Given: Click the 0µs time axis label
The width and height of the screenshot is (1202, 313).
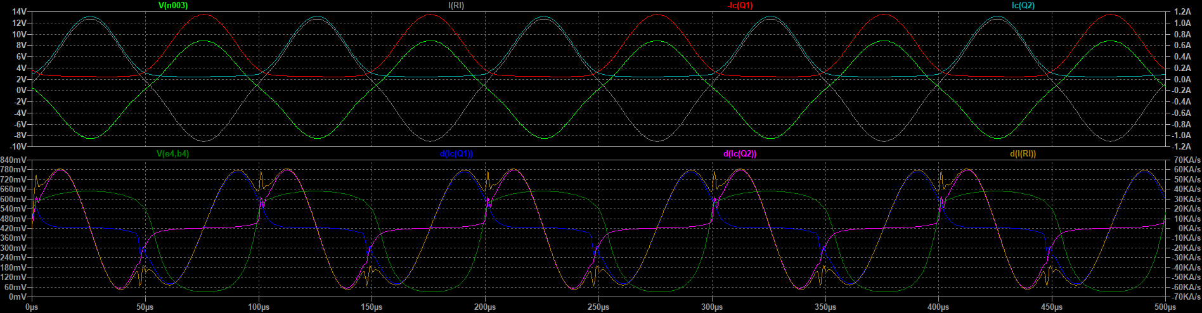Looking at the screenshot, I should coord(32,307).
